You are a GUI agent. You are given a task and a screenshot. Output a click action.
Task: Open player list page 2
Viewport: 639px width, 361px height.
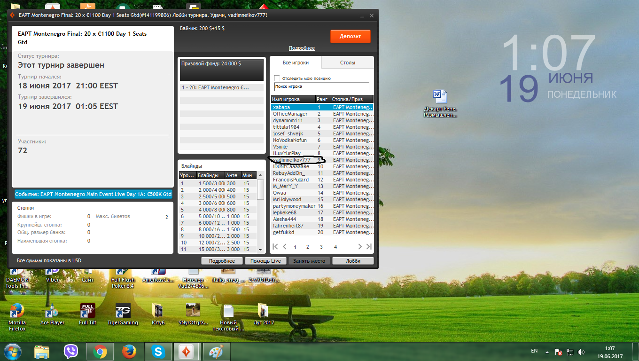(x=308, y=247)
